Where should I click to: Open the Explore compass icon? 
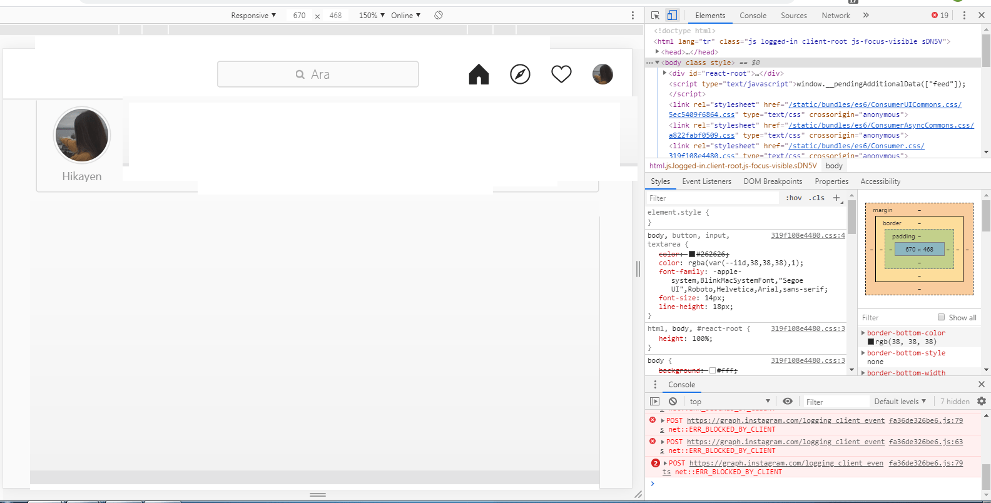point(520,74)
